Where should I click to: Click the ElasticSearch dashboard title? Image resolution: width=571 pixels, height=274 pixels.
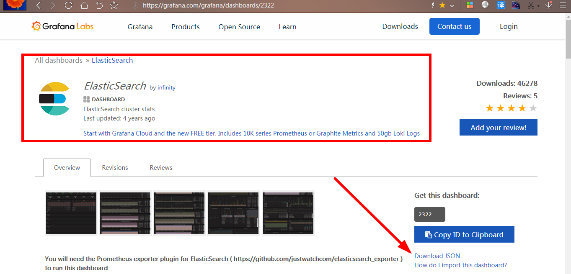tap(115, 86)
